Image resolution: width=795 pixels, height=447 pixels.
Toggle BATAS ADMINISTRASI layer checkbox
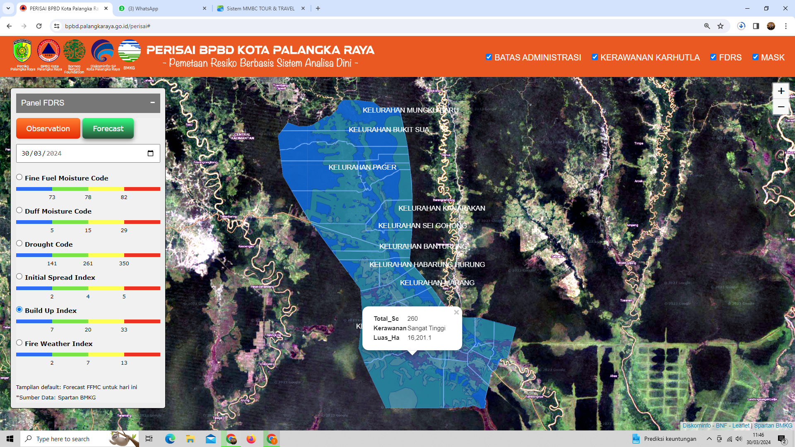[x=489, y=57]
